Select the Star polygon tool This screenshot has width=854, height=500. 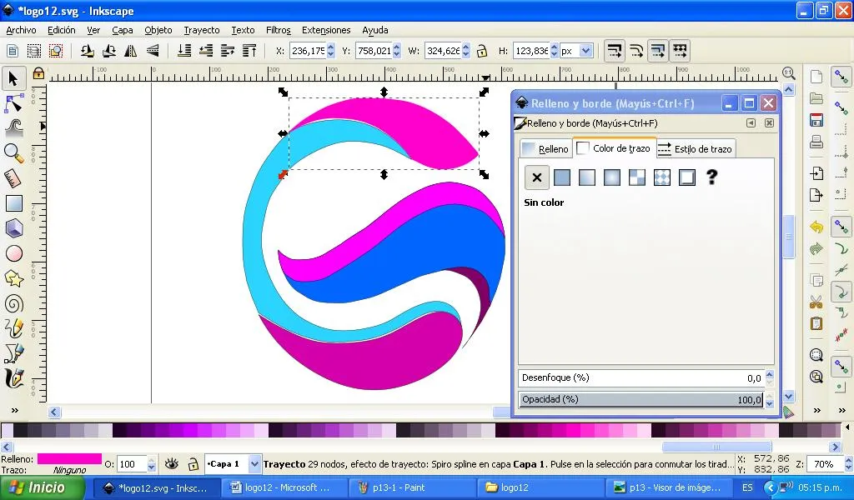[x=13, y=278]
